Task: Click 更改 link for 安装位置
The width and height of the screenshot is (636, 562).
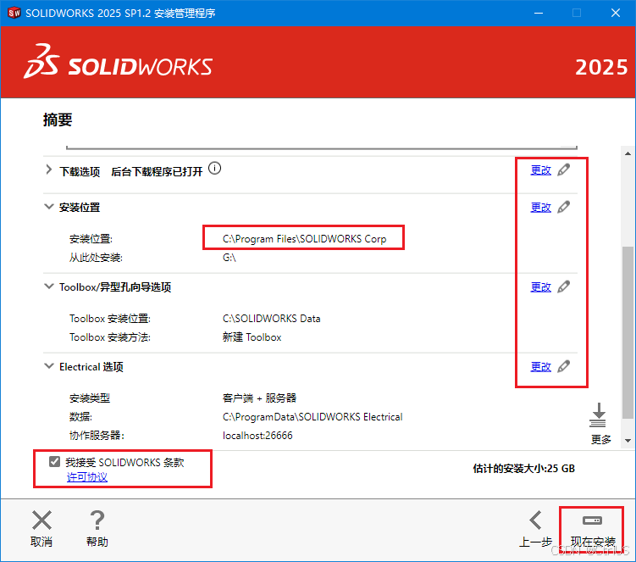Action: [541, 208]
